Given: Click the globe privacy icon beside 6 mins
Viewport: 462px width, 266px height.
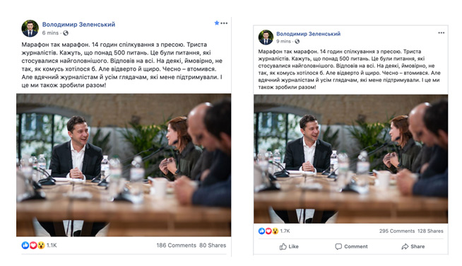Looking at the screenshot, I should click(66, 33).
